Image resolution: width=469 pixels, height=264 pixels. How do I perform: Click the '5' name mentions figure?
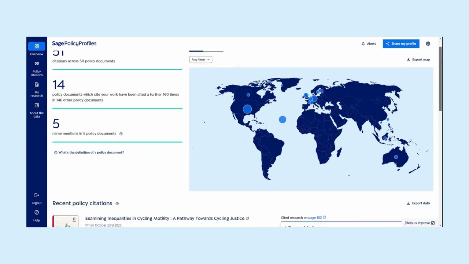(56, 124)
